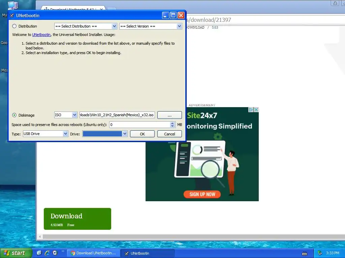
Task: Close the UNetbootin window
Action: pos(181,15)
